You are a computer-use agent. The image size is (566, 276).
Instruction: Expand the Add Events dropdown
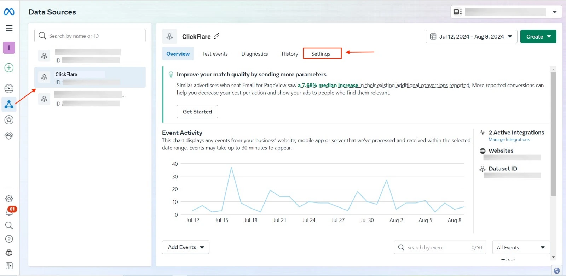pos(186,247)
